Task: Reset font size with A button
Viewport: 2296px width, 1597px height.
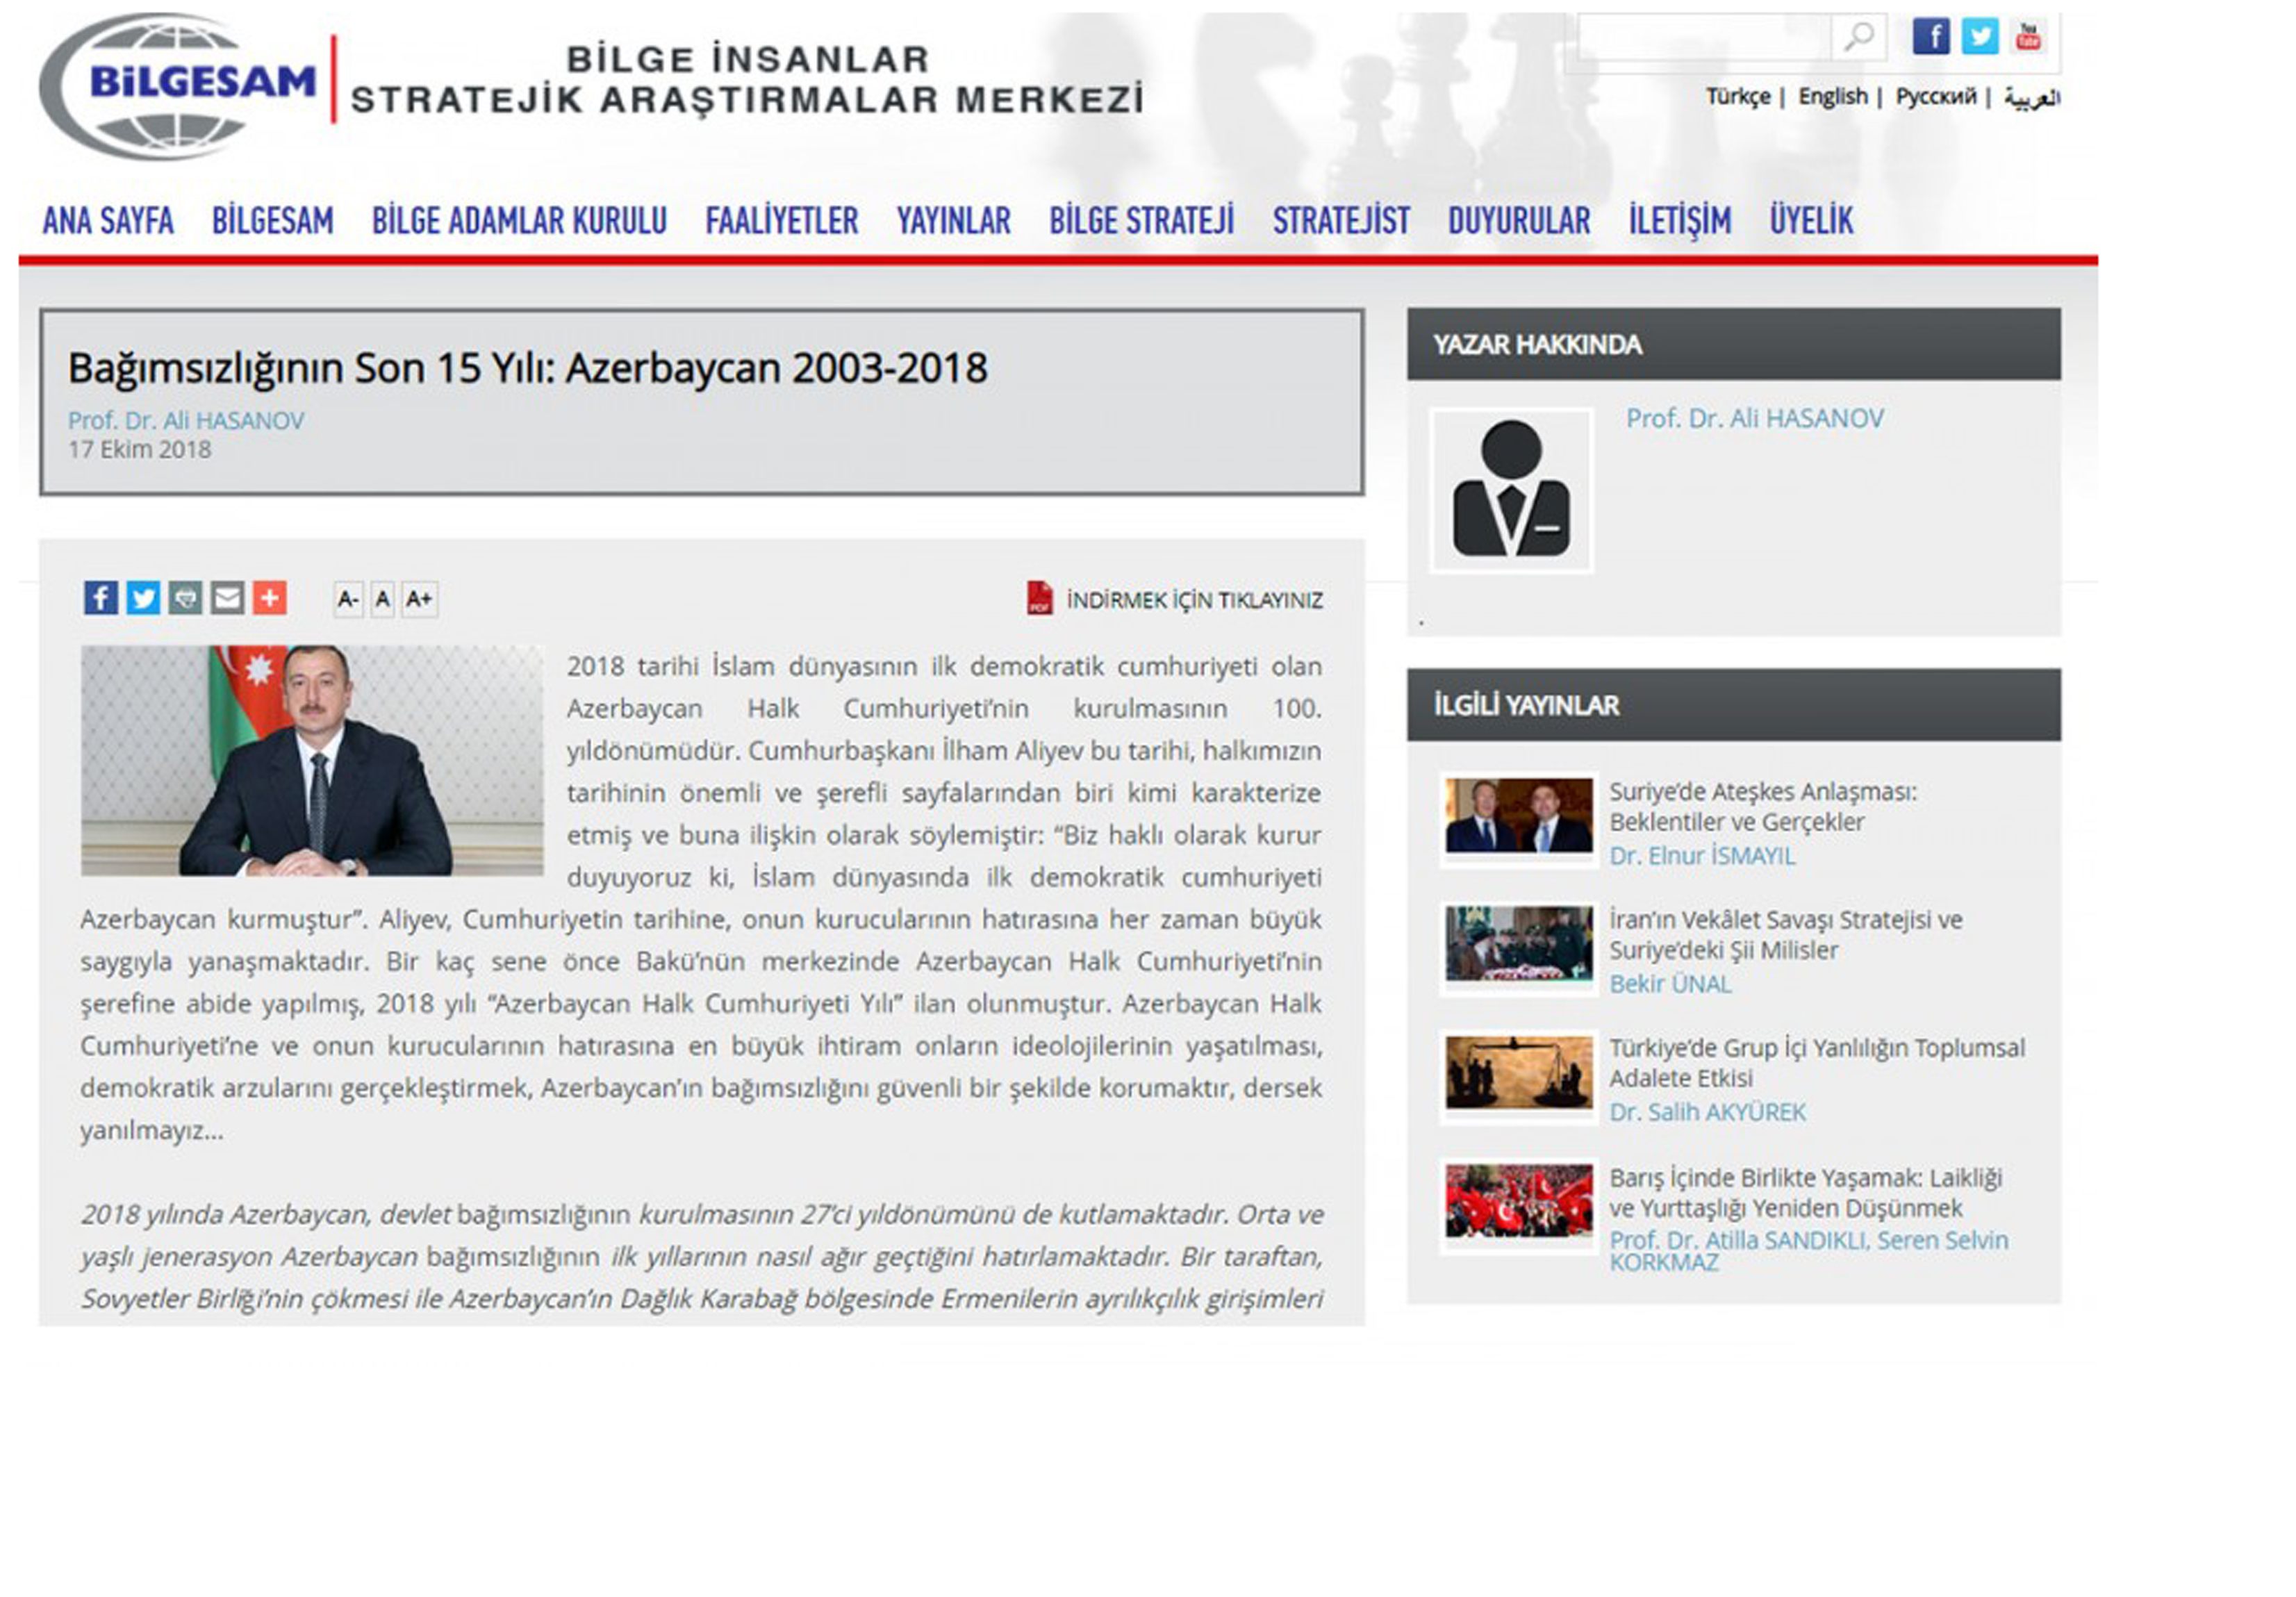Action: tap(382, 599)
